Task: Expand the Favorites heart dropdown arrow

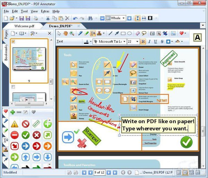Action: pos(185,33)
